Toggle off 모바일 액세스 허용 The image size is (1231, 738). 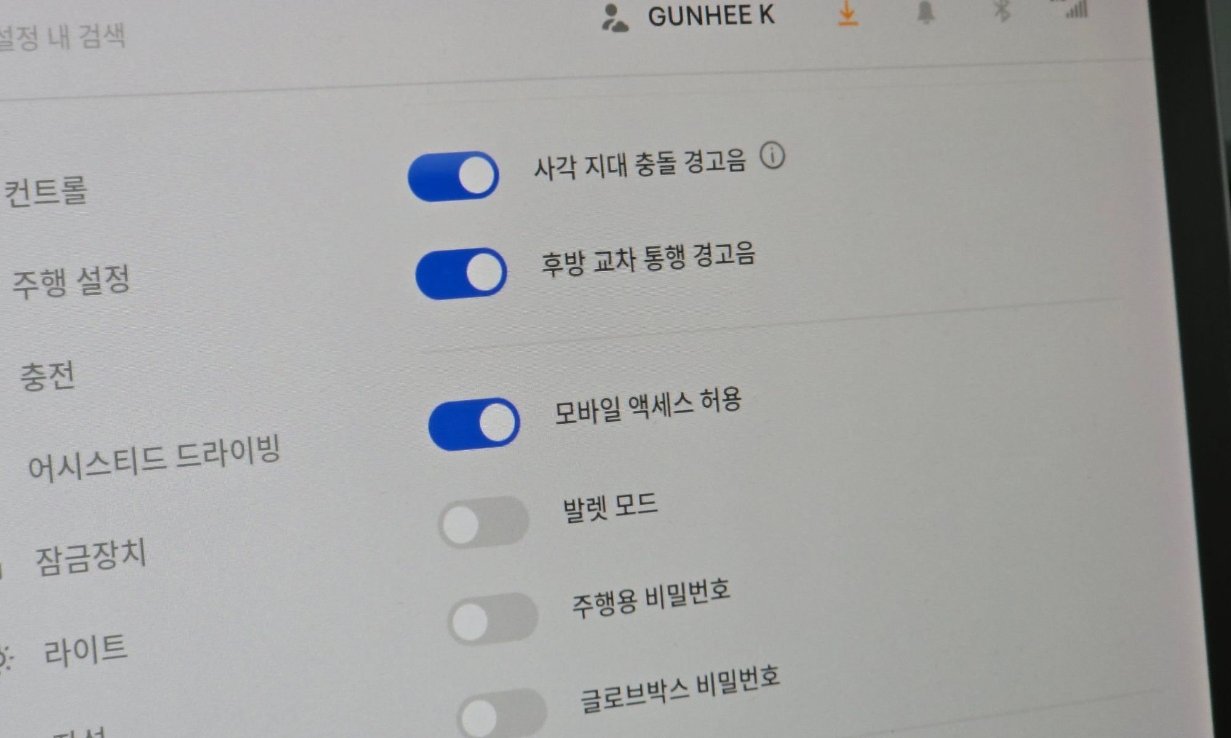click(474, 424)
